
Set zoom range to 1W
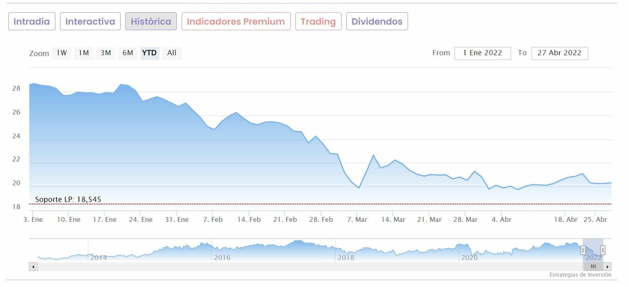62,53
